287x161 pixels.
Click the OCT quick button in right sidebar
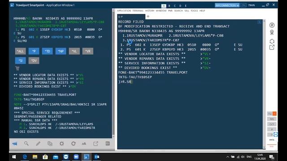[272, 124]
